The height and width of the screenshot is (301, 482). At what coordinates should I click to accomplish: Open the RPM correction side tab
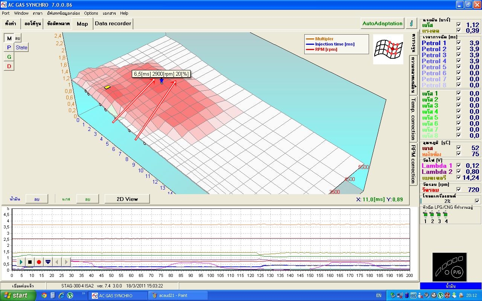pyautogui.click(x=413, y=164)
